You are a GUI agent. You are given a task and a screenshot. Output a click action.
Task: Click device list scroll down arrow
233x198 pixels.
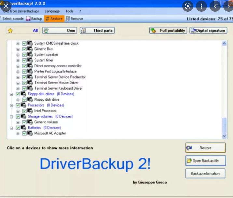point(224,136)
